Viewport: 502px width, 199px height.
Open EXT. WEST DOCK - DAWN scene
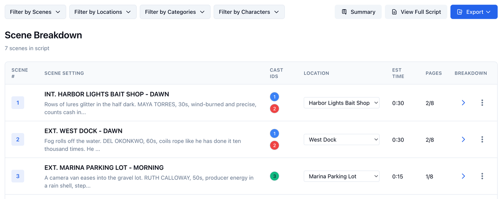pyautogui.click(x=83, y=131)
